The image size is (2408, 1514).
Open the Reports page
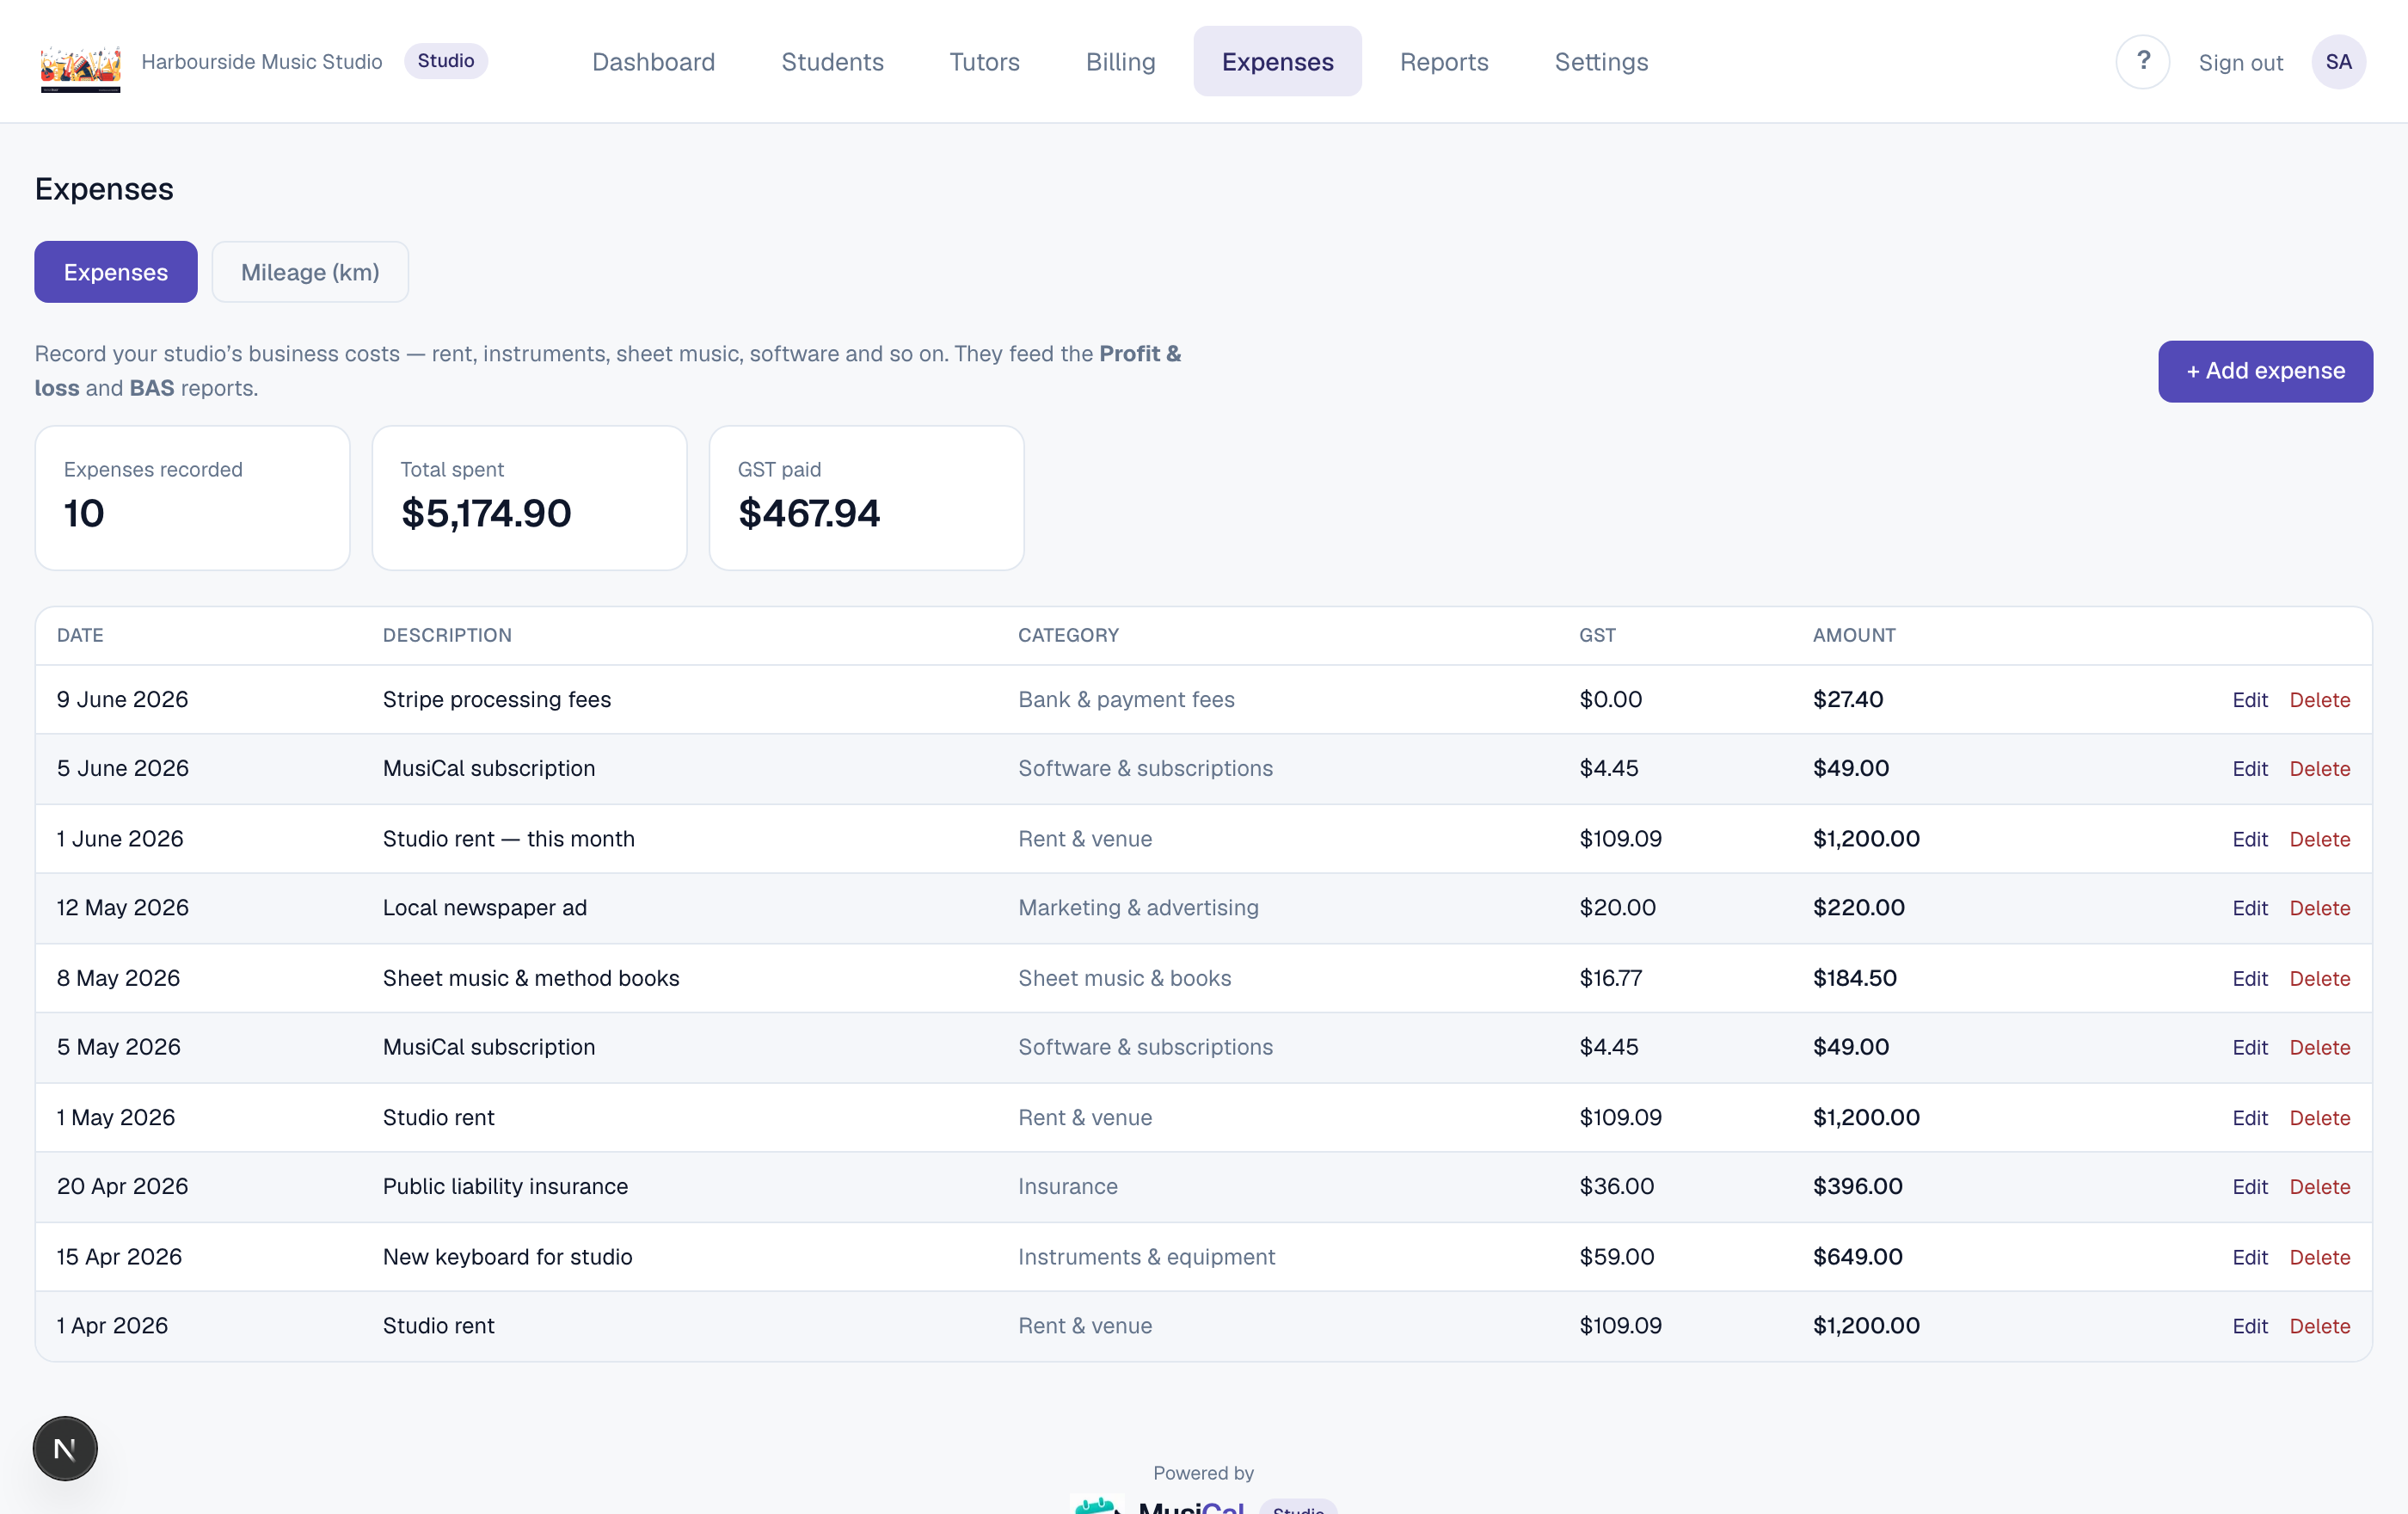click(1444, 62)
